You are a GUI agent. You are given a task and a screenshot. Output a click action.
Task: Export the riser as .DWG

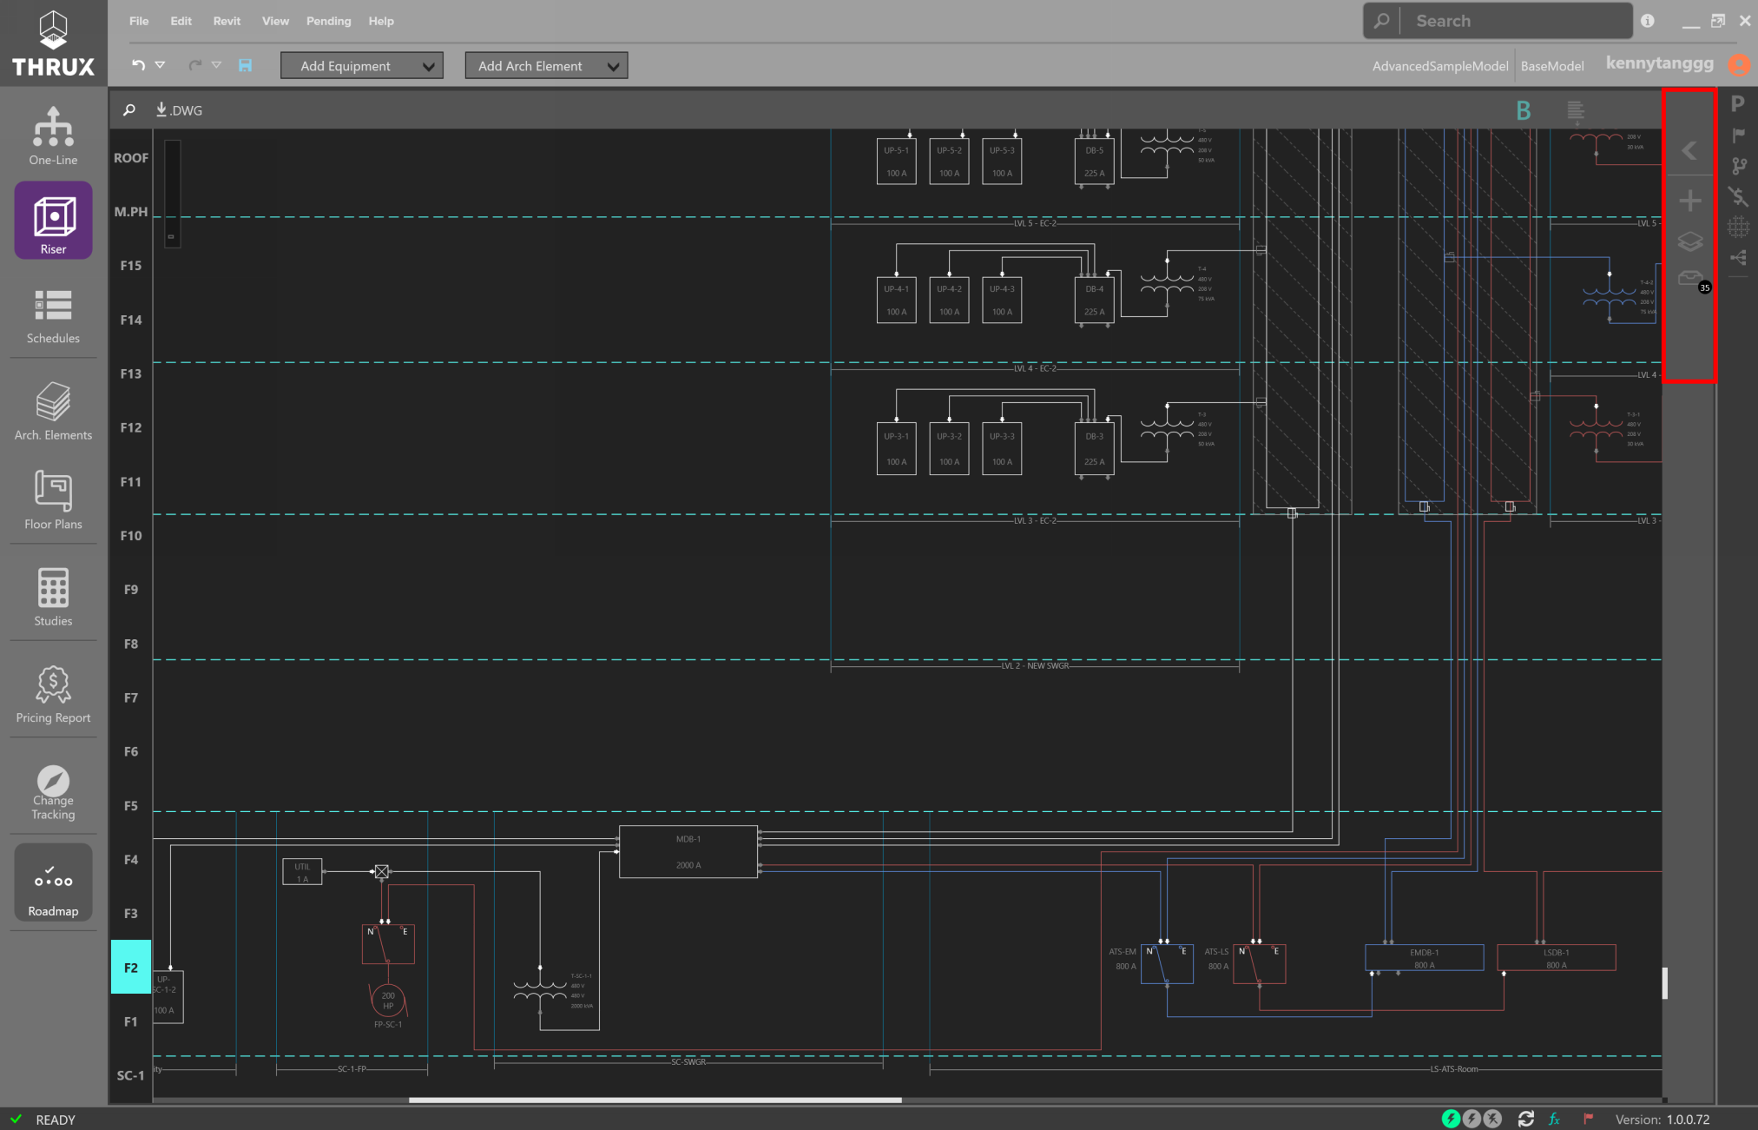coord(179,110)
